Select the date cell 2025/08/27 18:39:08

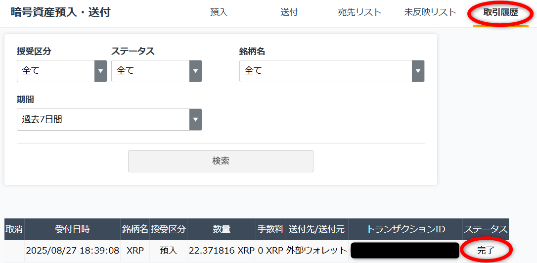point(72,251)
